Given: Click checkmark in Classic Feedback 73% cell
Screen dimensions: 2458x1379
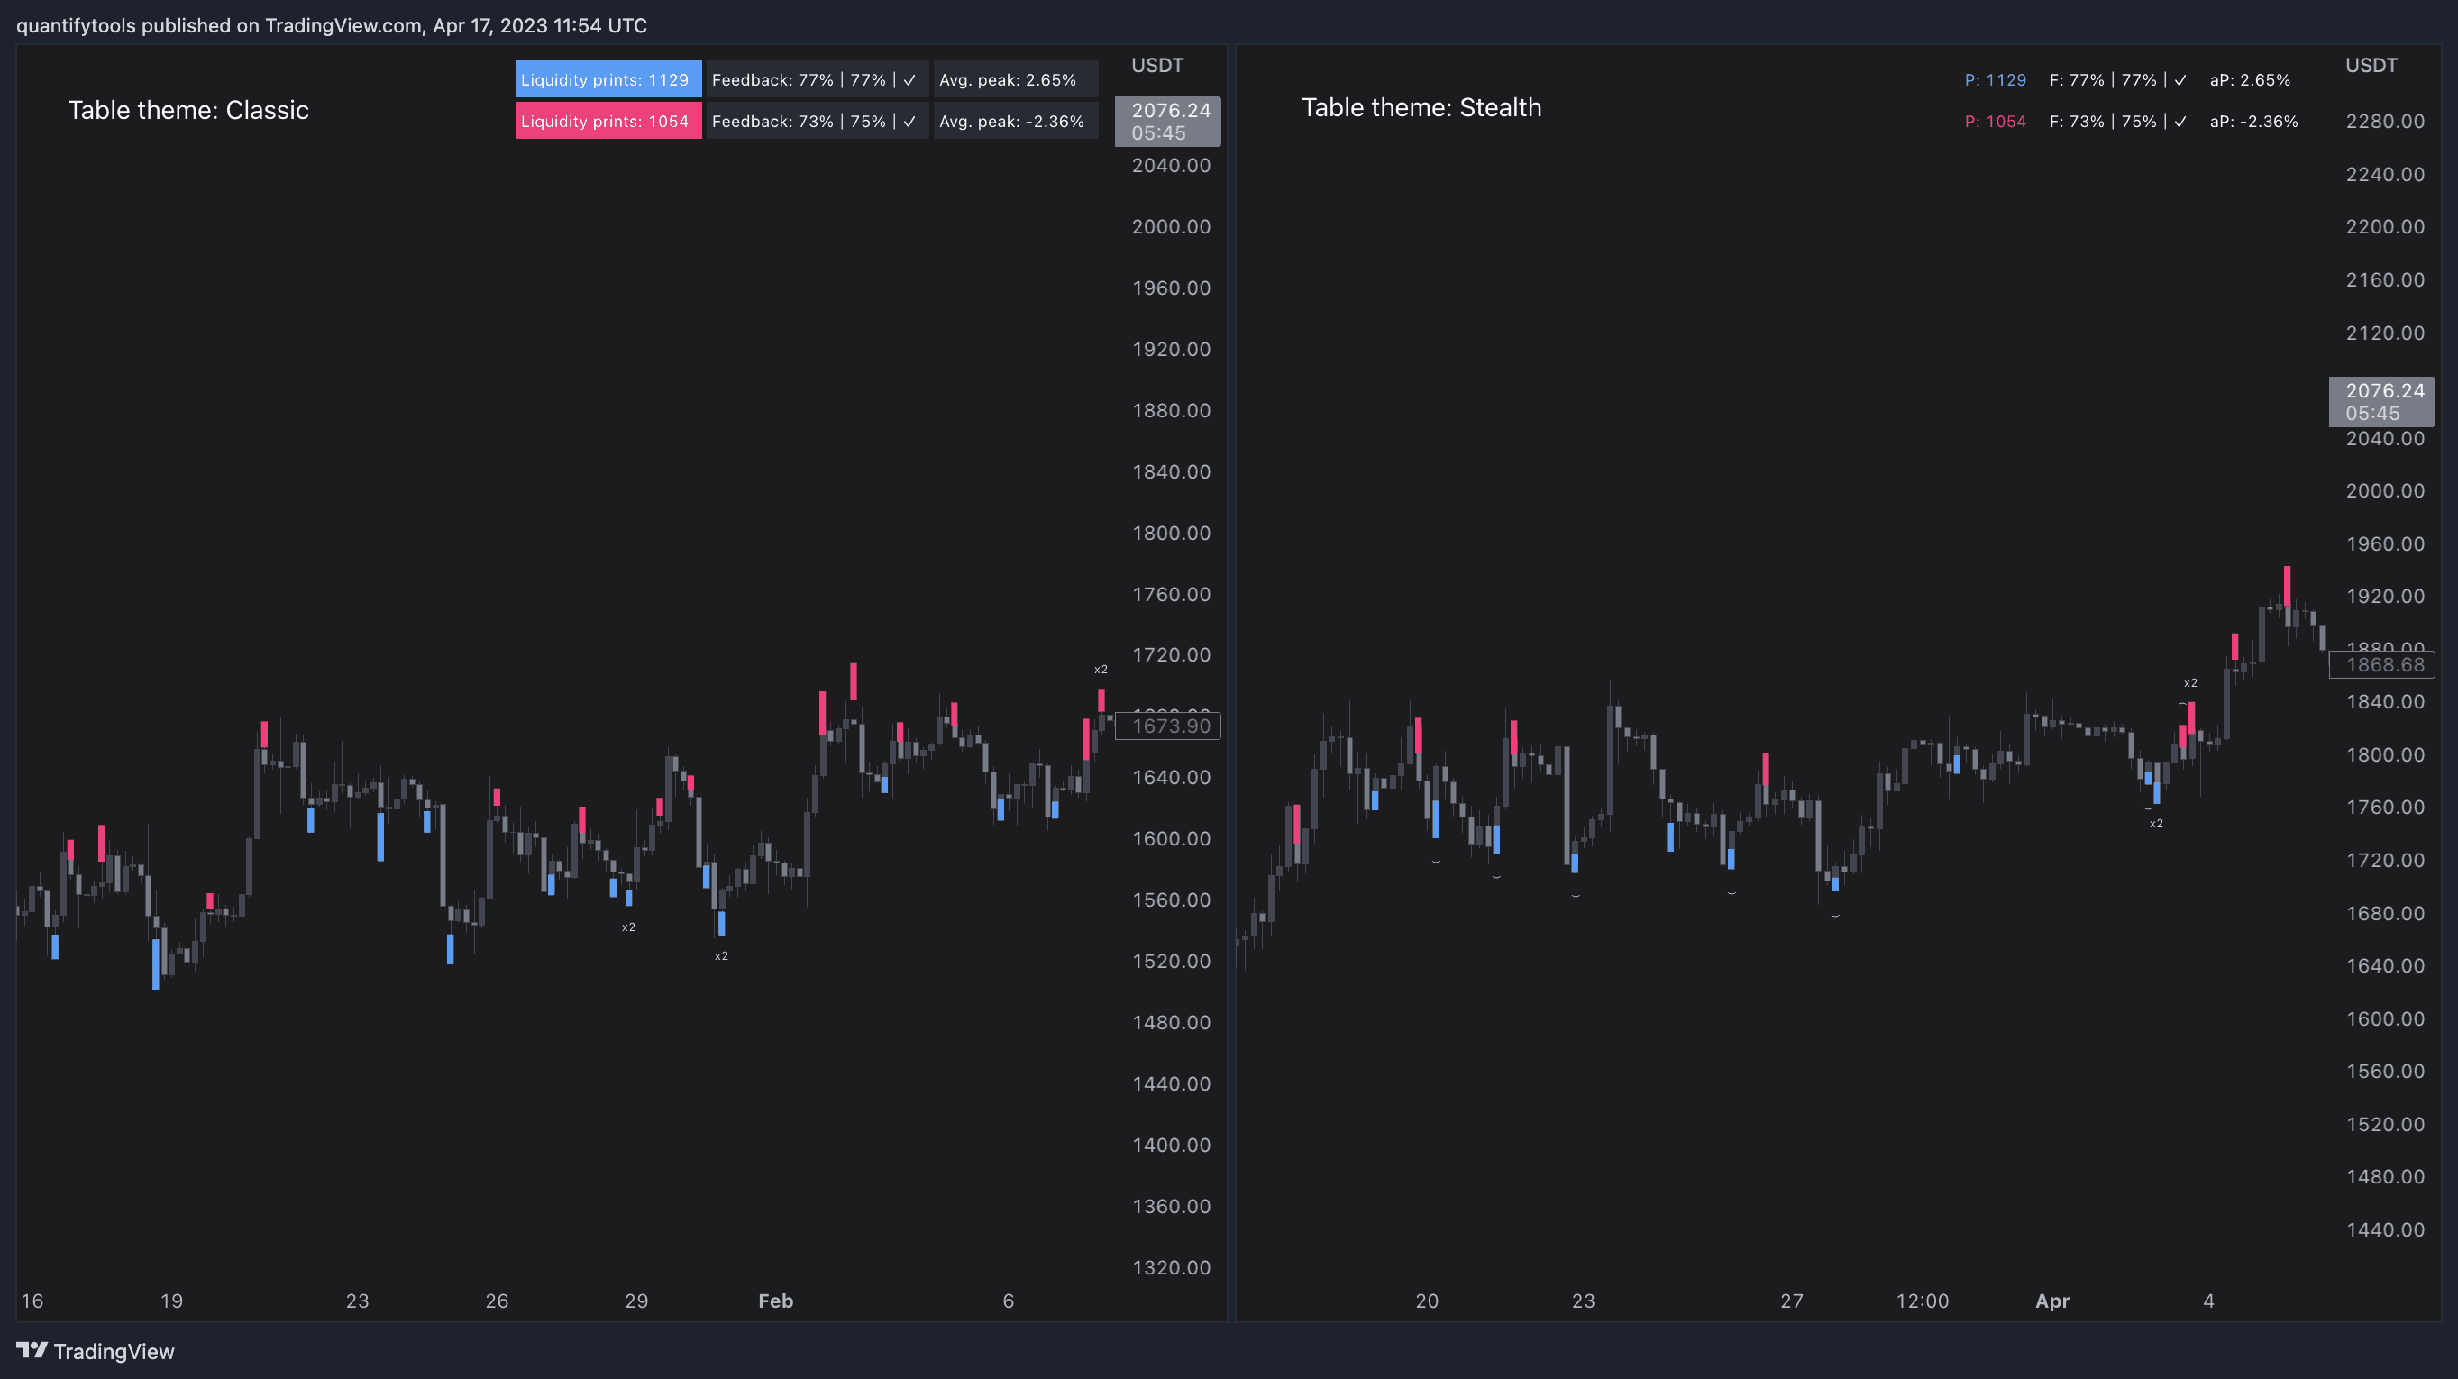Looking at the screenshot, I should point(909,121).
